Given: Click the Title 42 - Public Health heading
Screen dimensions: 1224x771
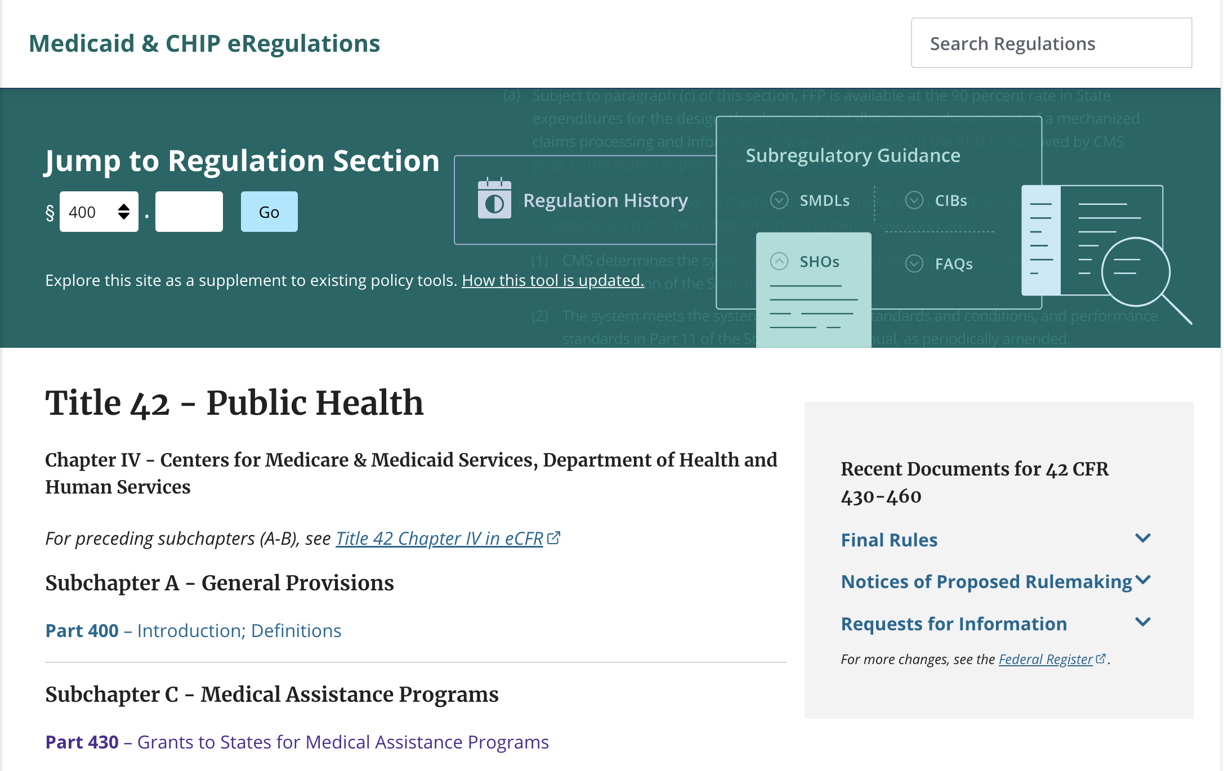Looking at the screenshot, I should [x=234, y=403].
